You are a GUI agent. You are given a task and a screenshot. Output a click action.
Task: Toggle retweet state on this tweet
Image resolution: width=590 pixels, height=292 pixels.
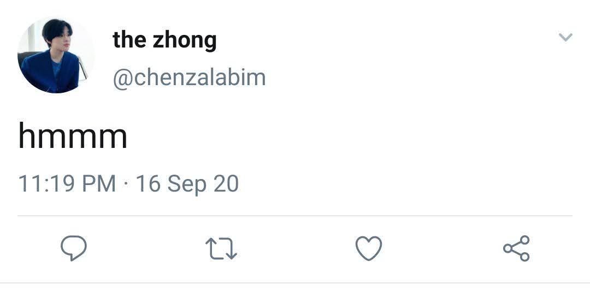coord(221,248)
